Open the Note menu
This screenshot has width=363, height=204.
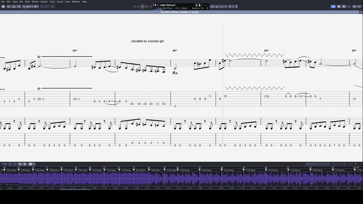pos(28,2)
